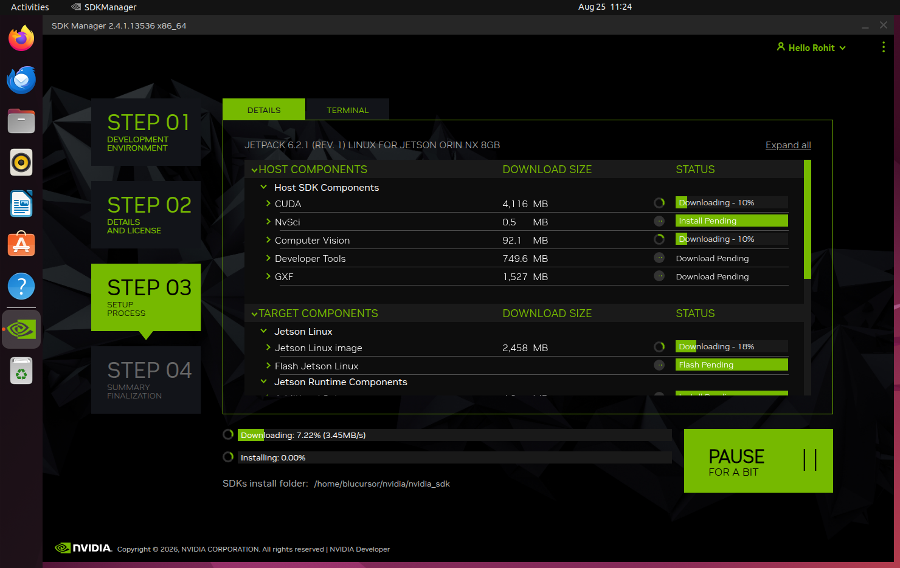Collapse the Jetson Linux group
The width and height of the screenshot is (900, 568).
pos(264,331)
